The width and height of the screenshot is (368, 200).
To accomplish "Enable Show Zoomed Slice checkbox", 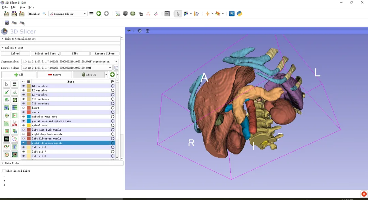I will 4,171.
